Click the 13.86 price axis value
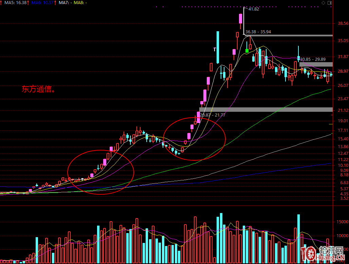Screen dimensions: 349x264 click(343, 147)
